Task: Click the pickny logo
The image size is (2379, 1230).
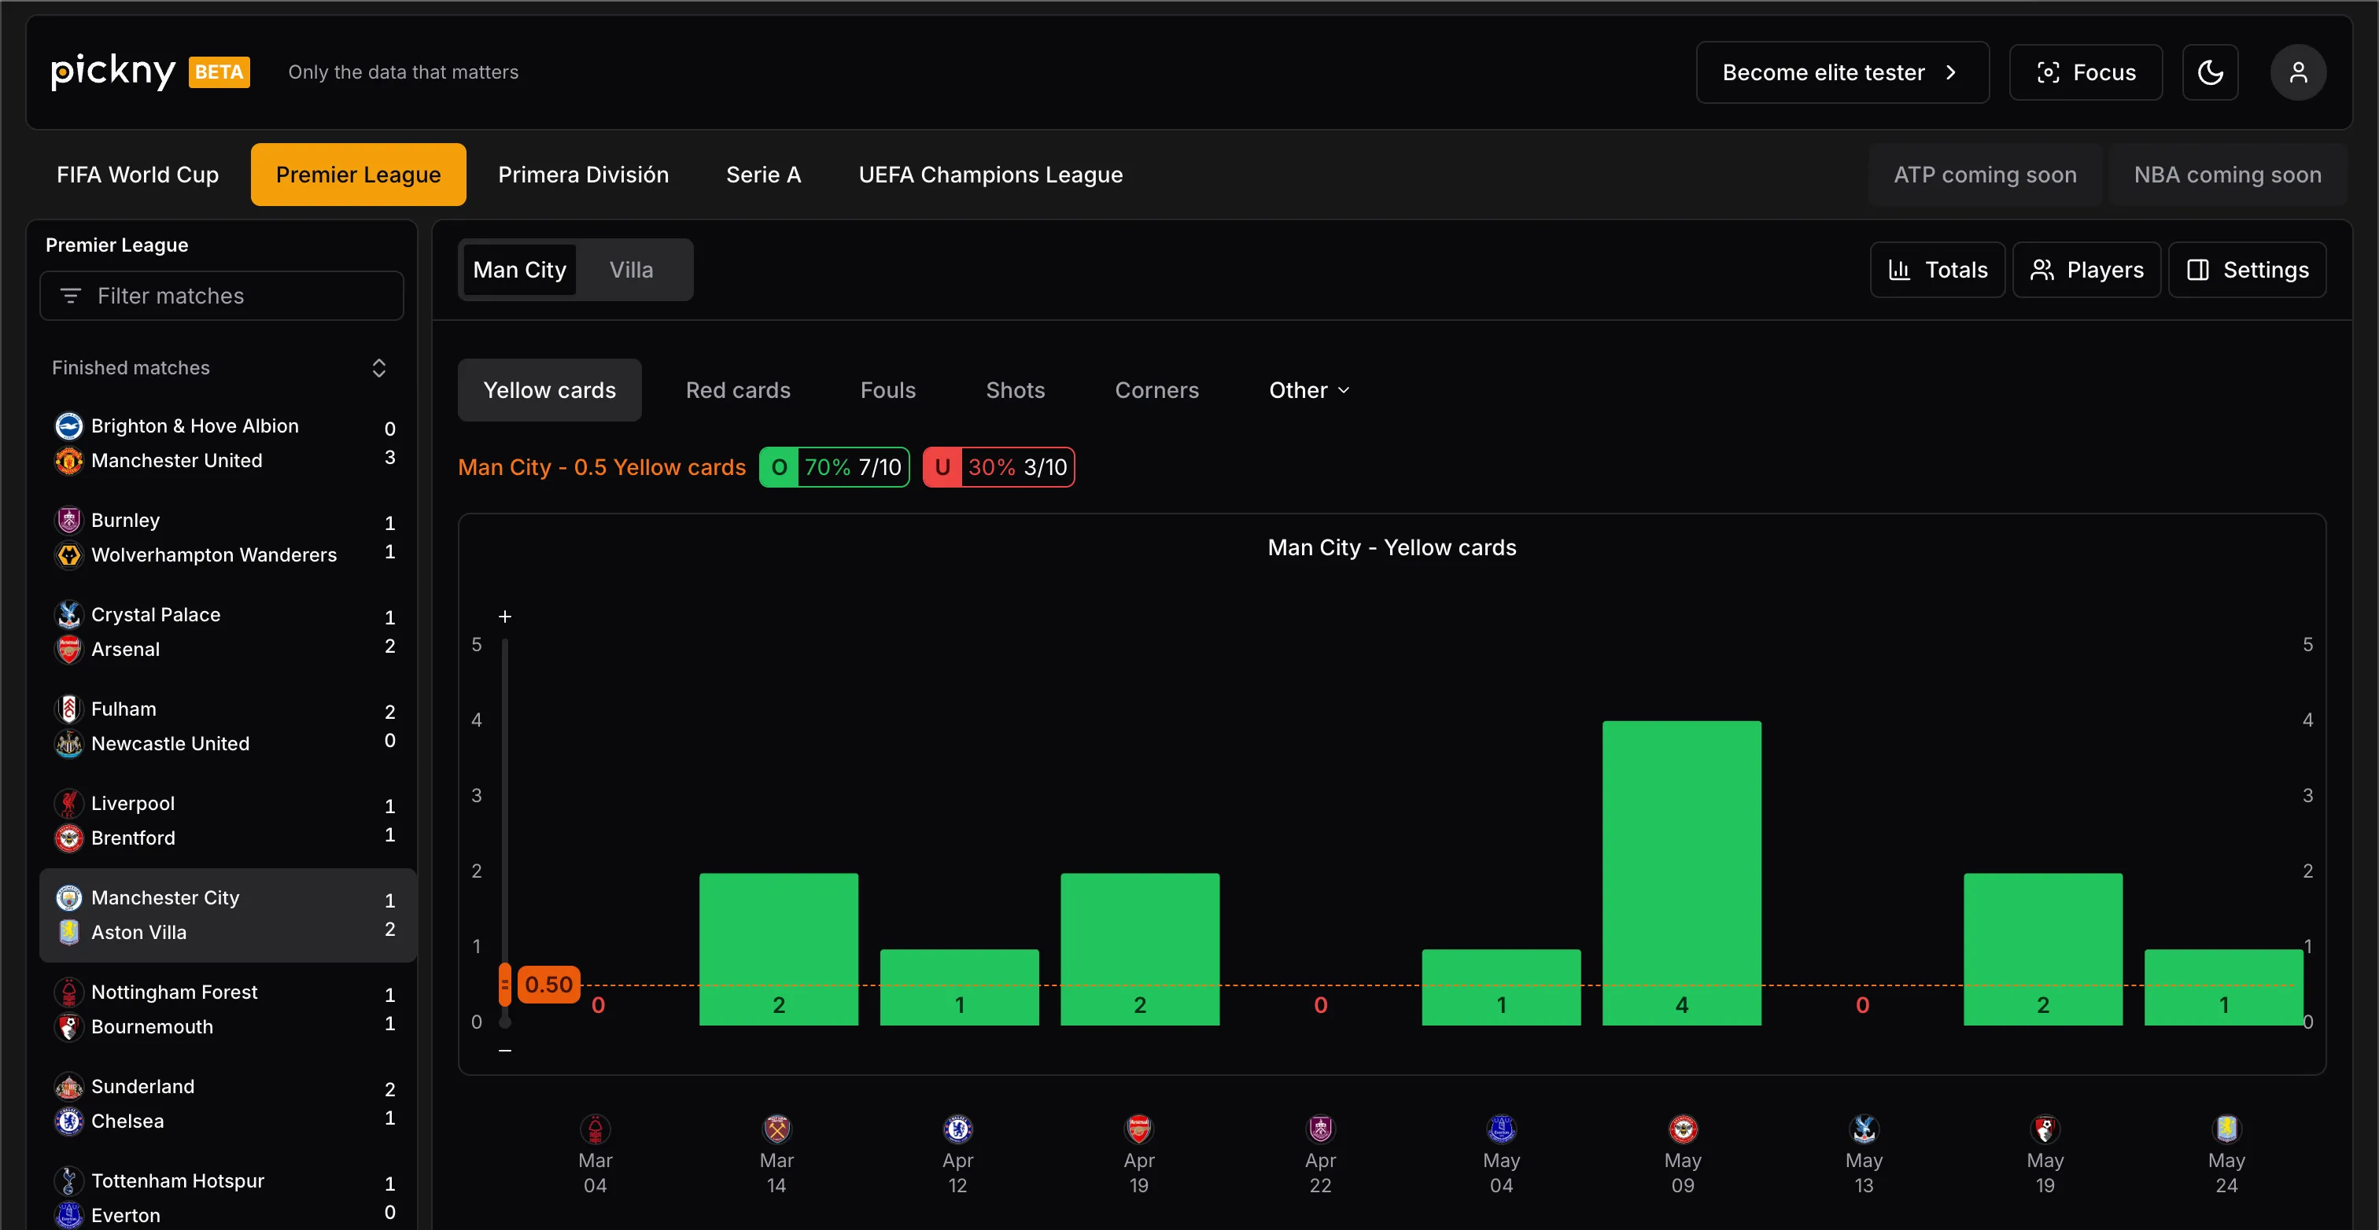Action: tap(112, 71)
